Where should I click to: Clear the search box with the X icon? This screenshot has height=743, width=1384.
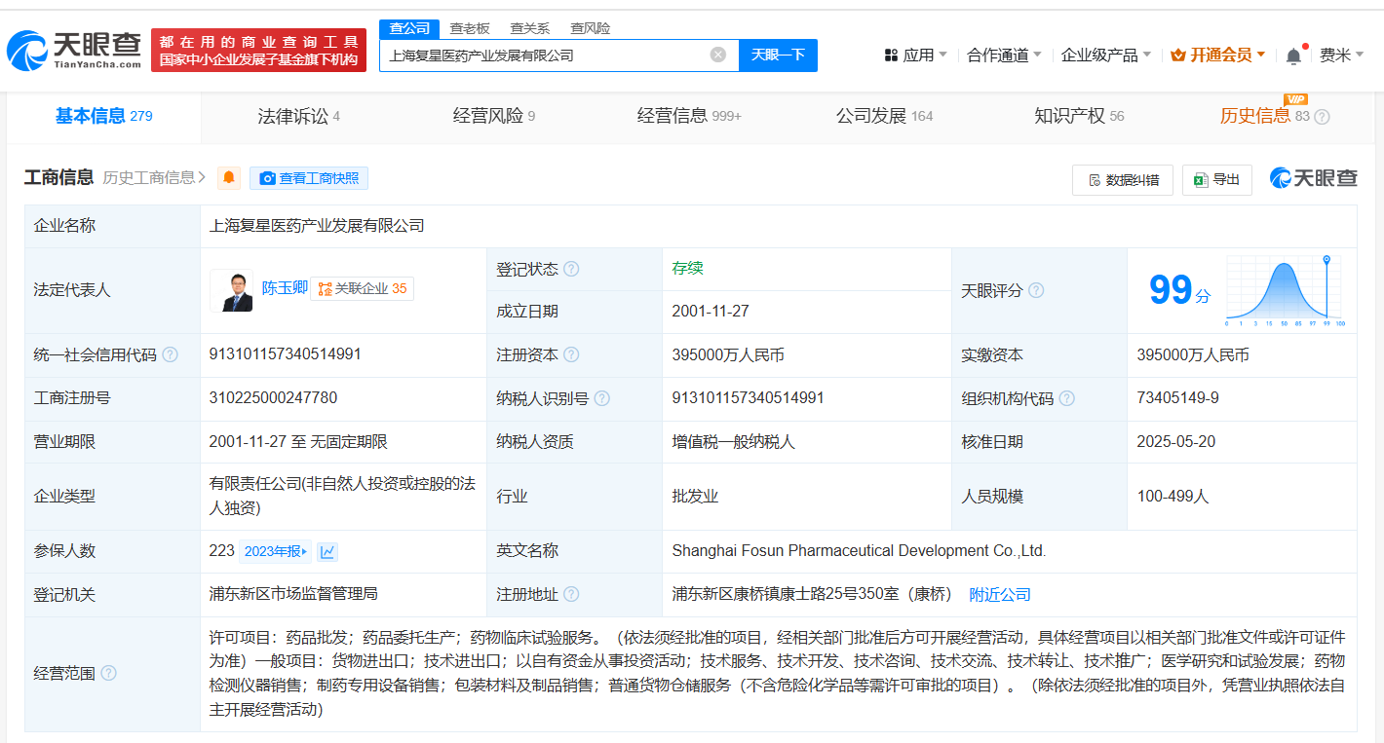click(718, 56)
